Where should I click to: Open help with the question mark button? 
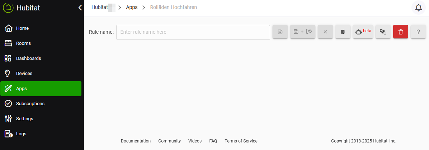[418, 32]
